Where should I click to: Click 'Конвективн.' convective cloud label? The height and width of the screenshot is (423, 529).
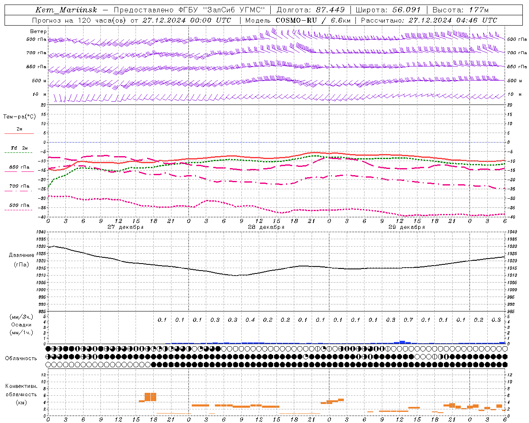21,387
